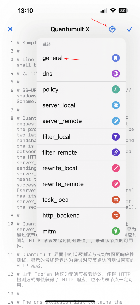Tap config line 11 about Quantumult latency
This screenshot has height=305, width=140.
pyautogui.click(x=76, y=260)
